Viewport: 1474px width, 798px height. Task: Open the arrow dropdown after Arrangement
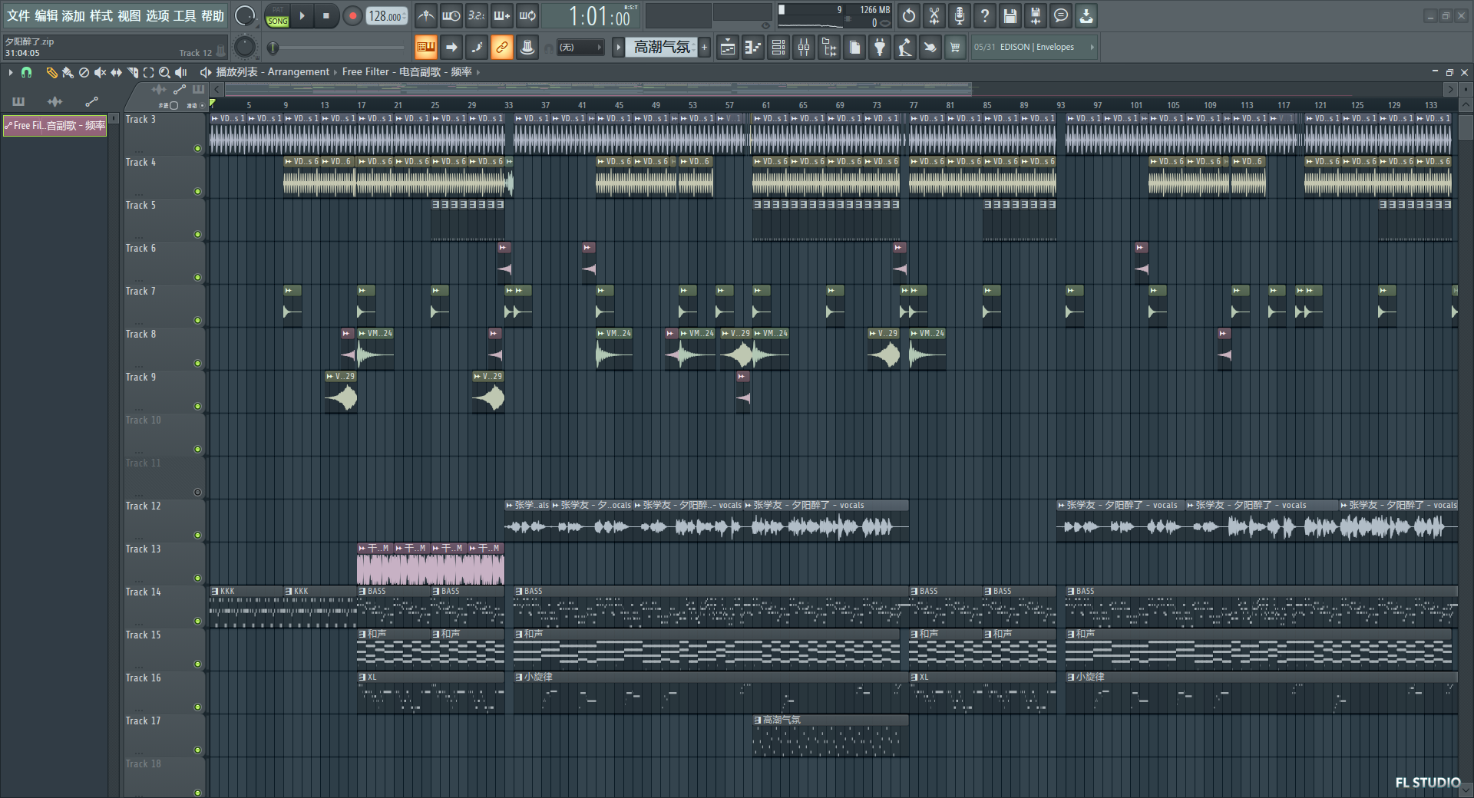335,72
